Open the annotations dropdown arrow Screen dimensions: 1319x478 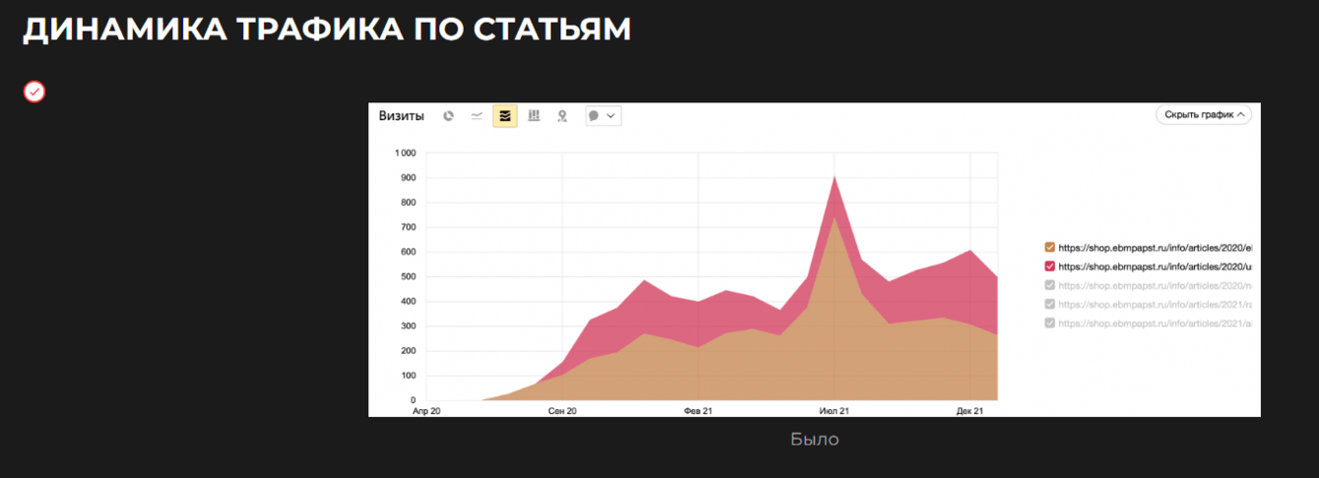click(x=611, y=116)
